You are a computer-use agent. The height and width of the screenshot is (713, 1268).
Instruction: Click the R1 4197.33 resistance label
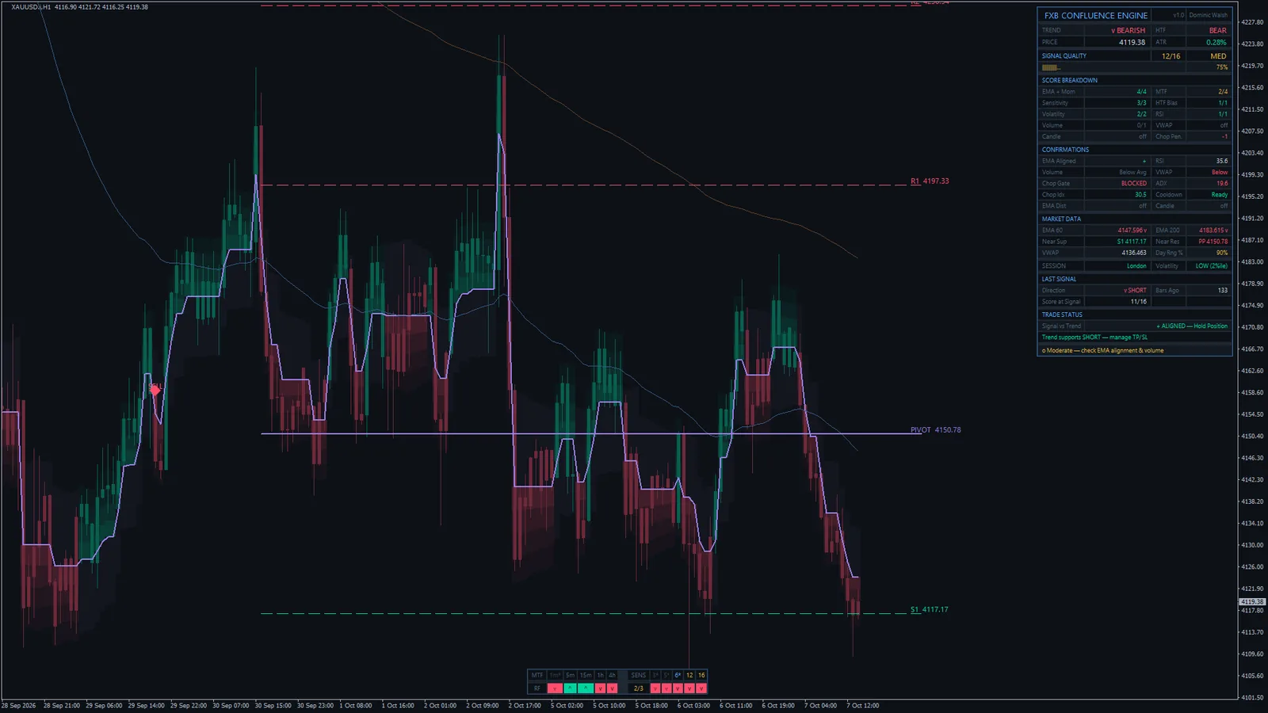coord(930,181)
